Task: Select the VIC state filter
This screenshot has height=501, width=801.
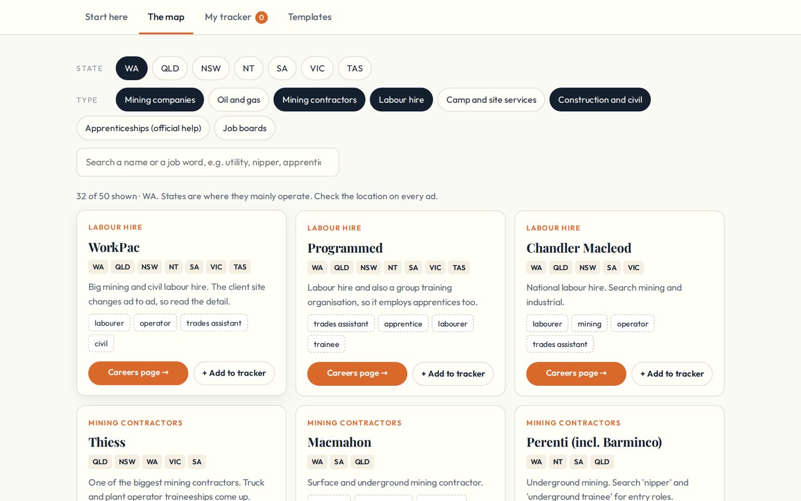Action: tap(317, 68)
